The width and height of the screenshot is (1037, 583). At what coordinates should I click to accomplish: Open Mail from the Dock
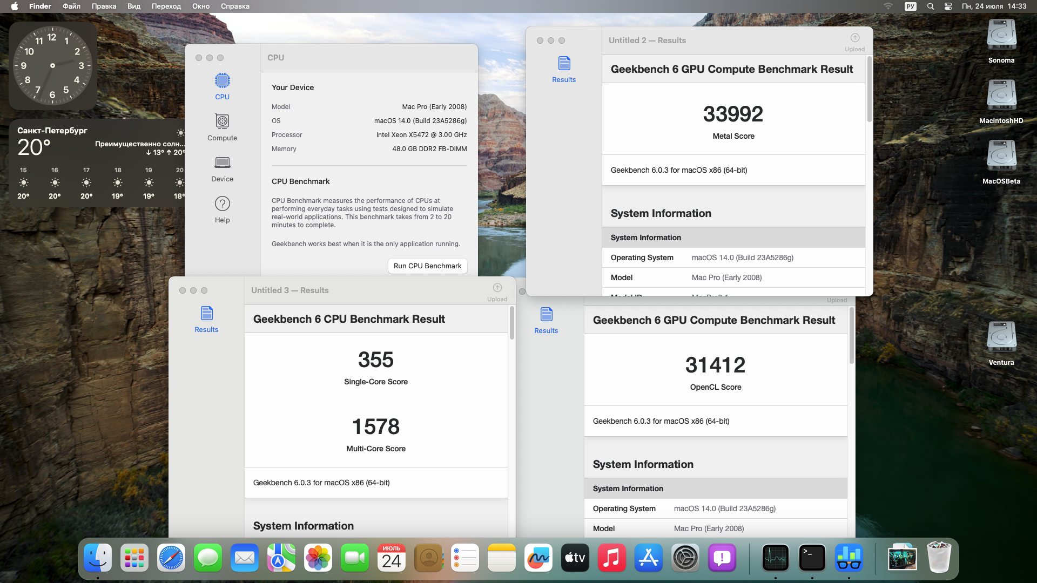(245, 558)
